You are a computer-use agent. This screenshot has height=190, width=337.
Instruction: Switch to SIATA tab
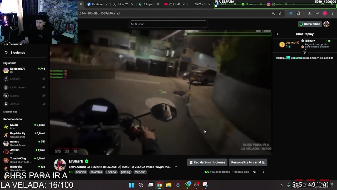200,4
